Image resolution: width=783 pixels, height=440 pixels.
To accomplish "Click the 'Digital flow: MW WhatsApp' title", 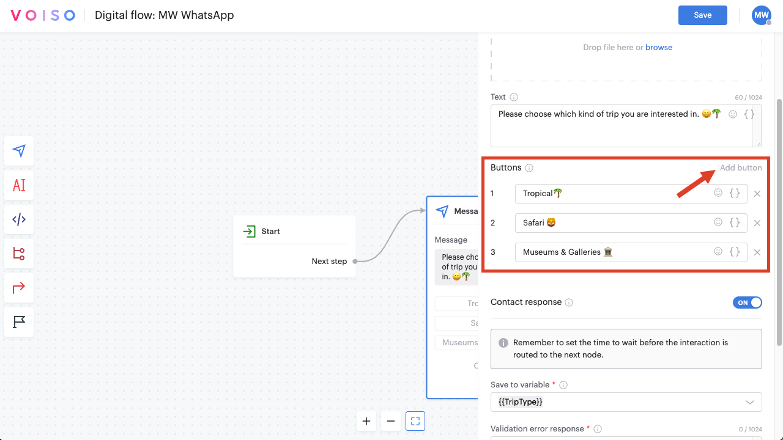I will (164, 15).
